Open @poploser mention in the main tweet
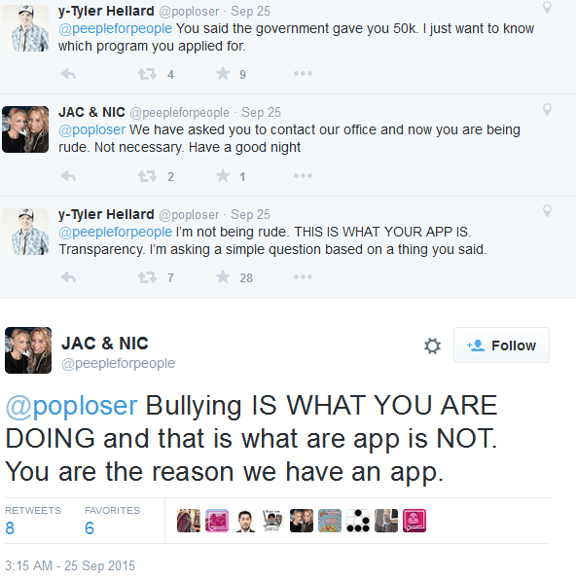 click(x=71, y=406)
